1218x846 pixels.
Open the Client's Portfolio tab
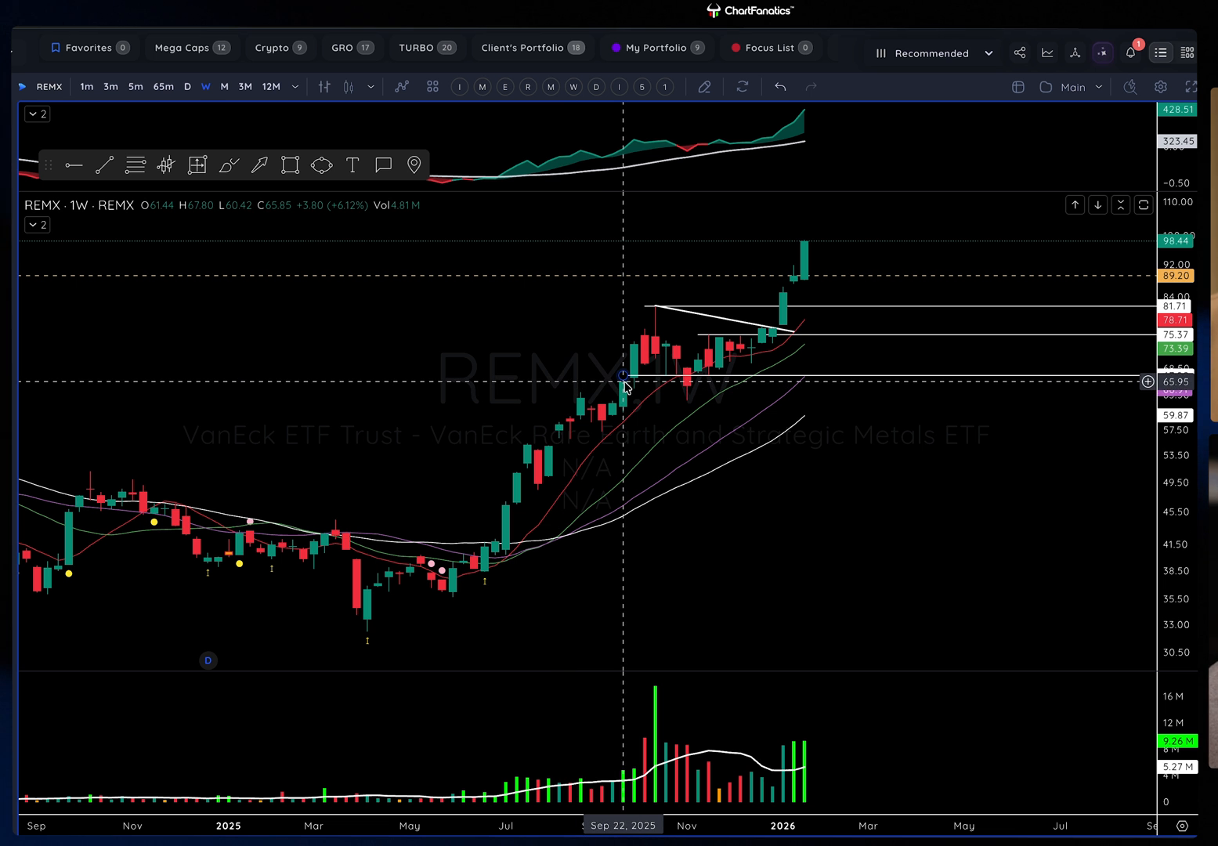533,48
